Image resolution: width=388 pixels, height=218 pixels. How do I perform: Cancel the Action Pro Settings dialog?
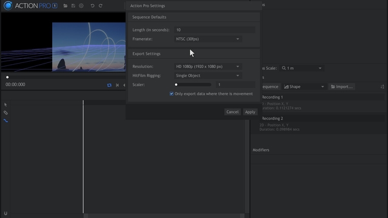pyautogui.click(x=232, y=112)
